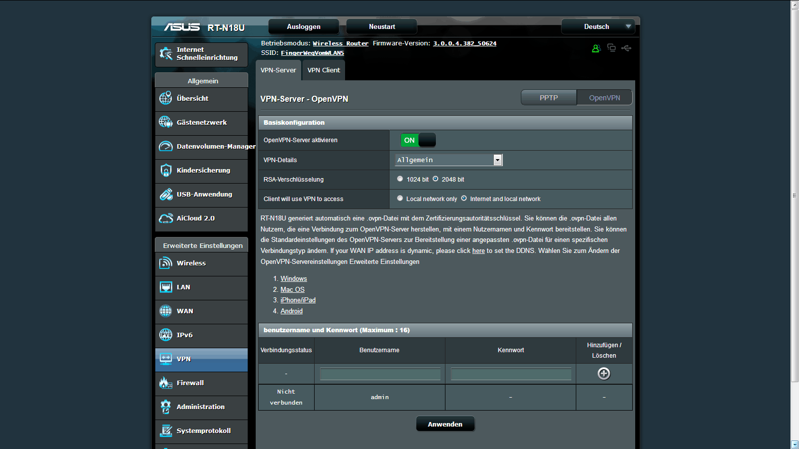Click the Kennwort input field
Image resolution: width=799 pixels, height=449 pixels.
[511, 374]
